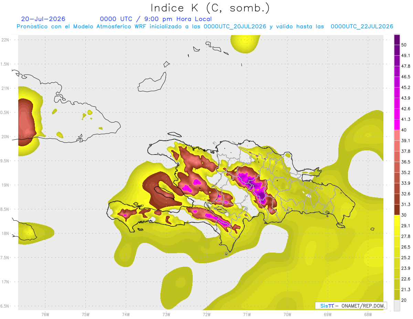Pick the bright yellow swatch between 29.1 and 30
This screenshot has width=413, height=319.
tap(397, 220)
